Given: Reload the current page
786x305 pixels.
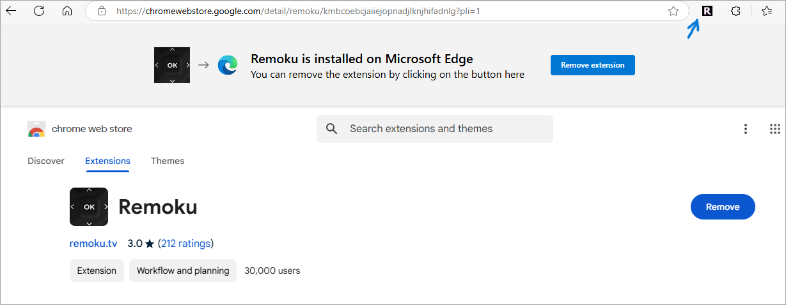Looking at the screenshot, I should (x=39, y=11).
